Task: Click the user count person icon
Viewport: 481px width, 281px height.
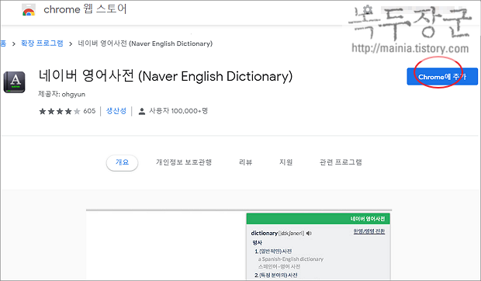Action: pos(142,111)
